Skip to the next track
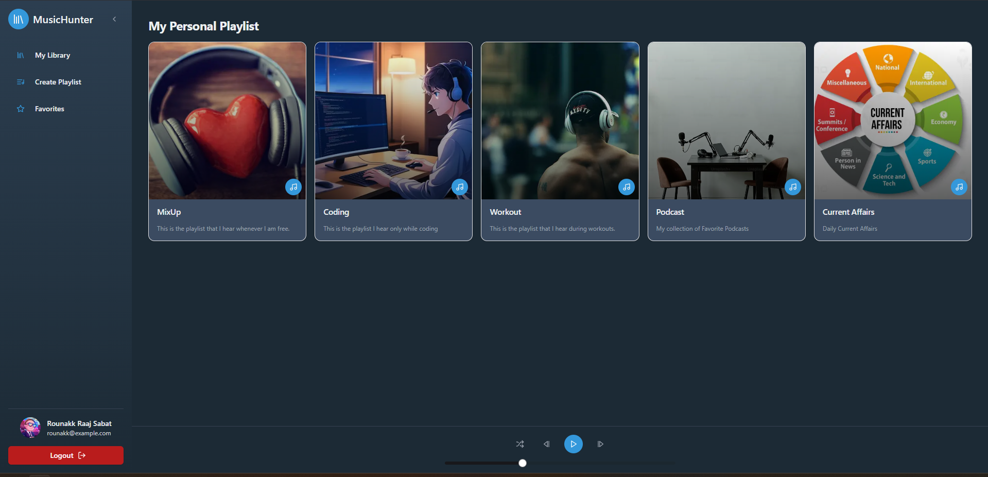 tap(600, 444)
